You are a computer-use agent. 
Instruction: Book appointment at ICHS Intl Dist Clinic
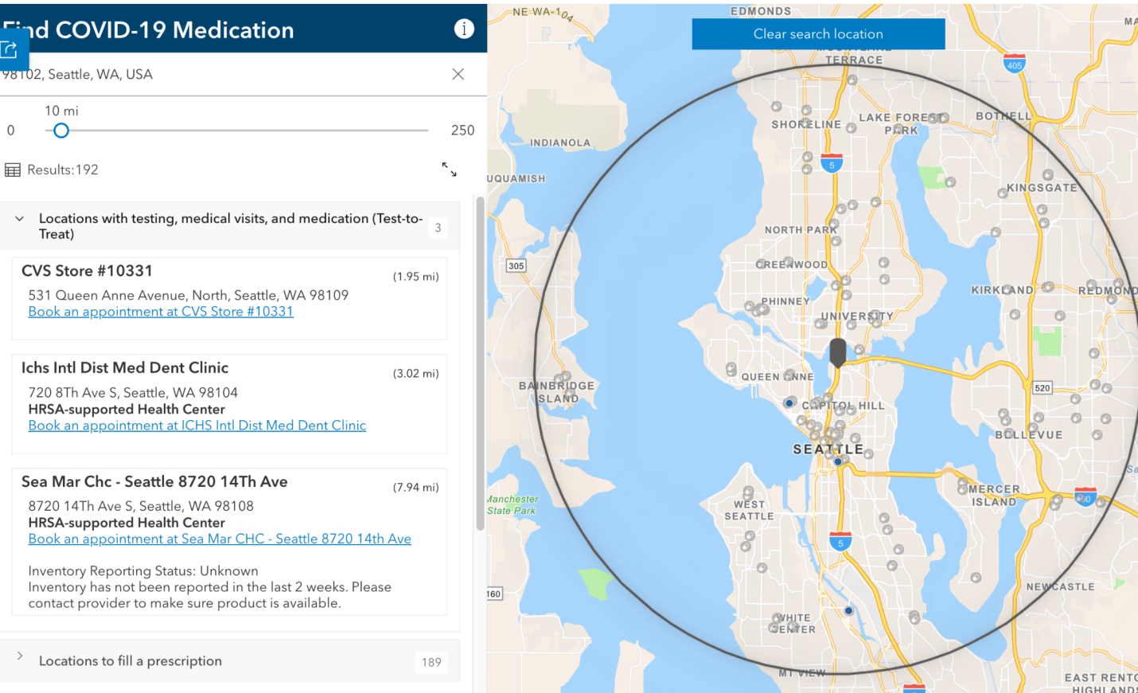[x=197, y=426]
